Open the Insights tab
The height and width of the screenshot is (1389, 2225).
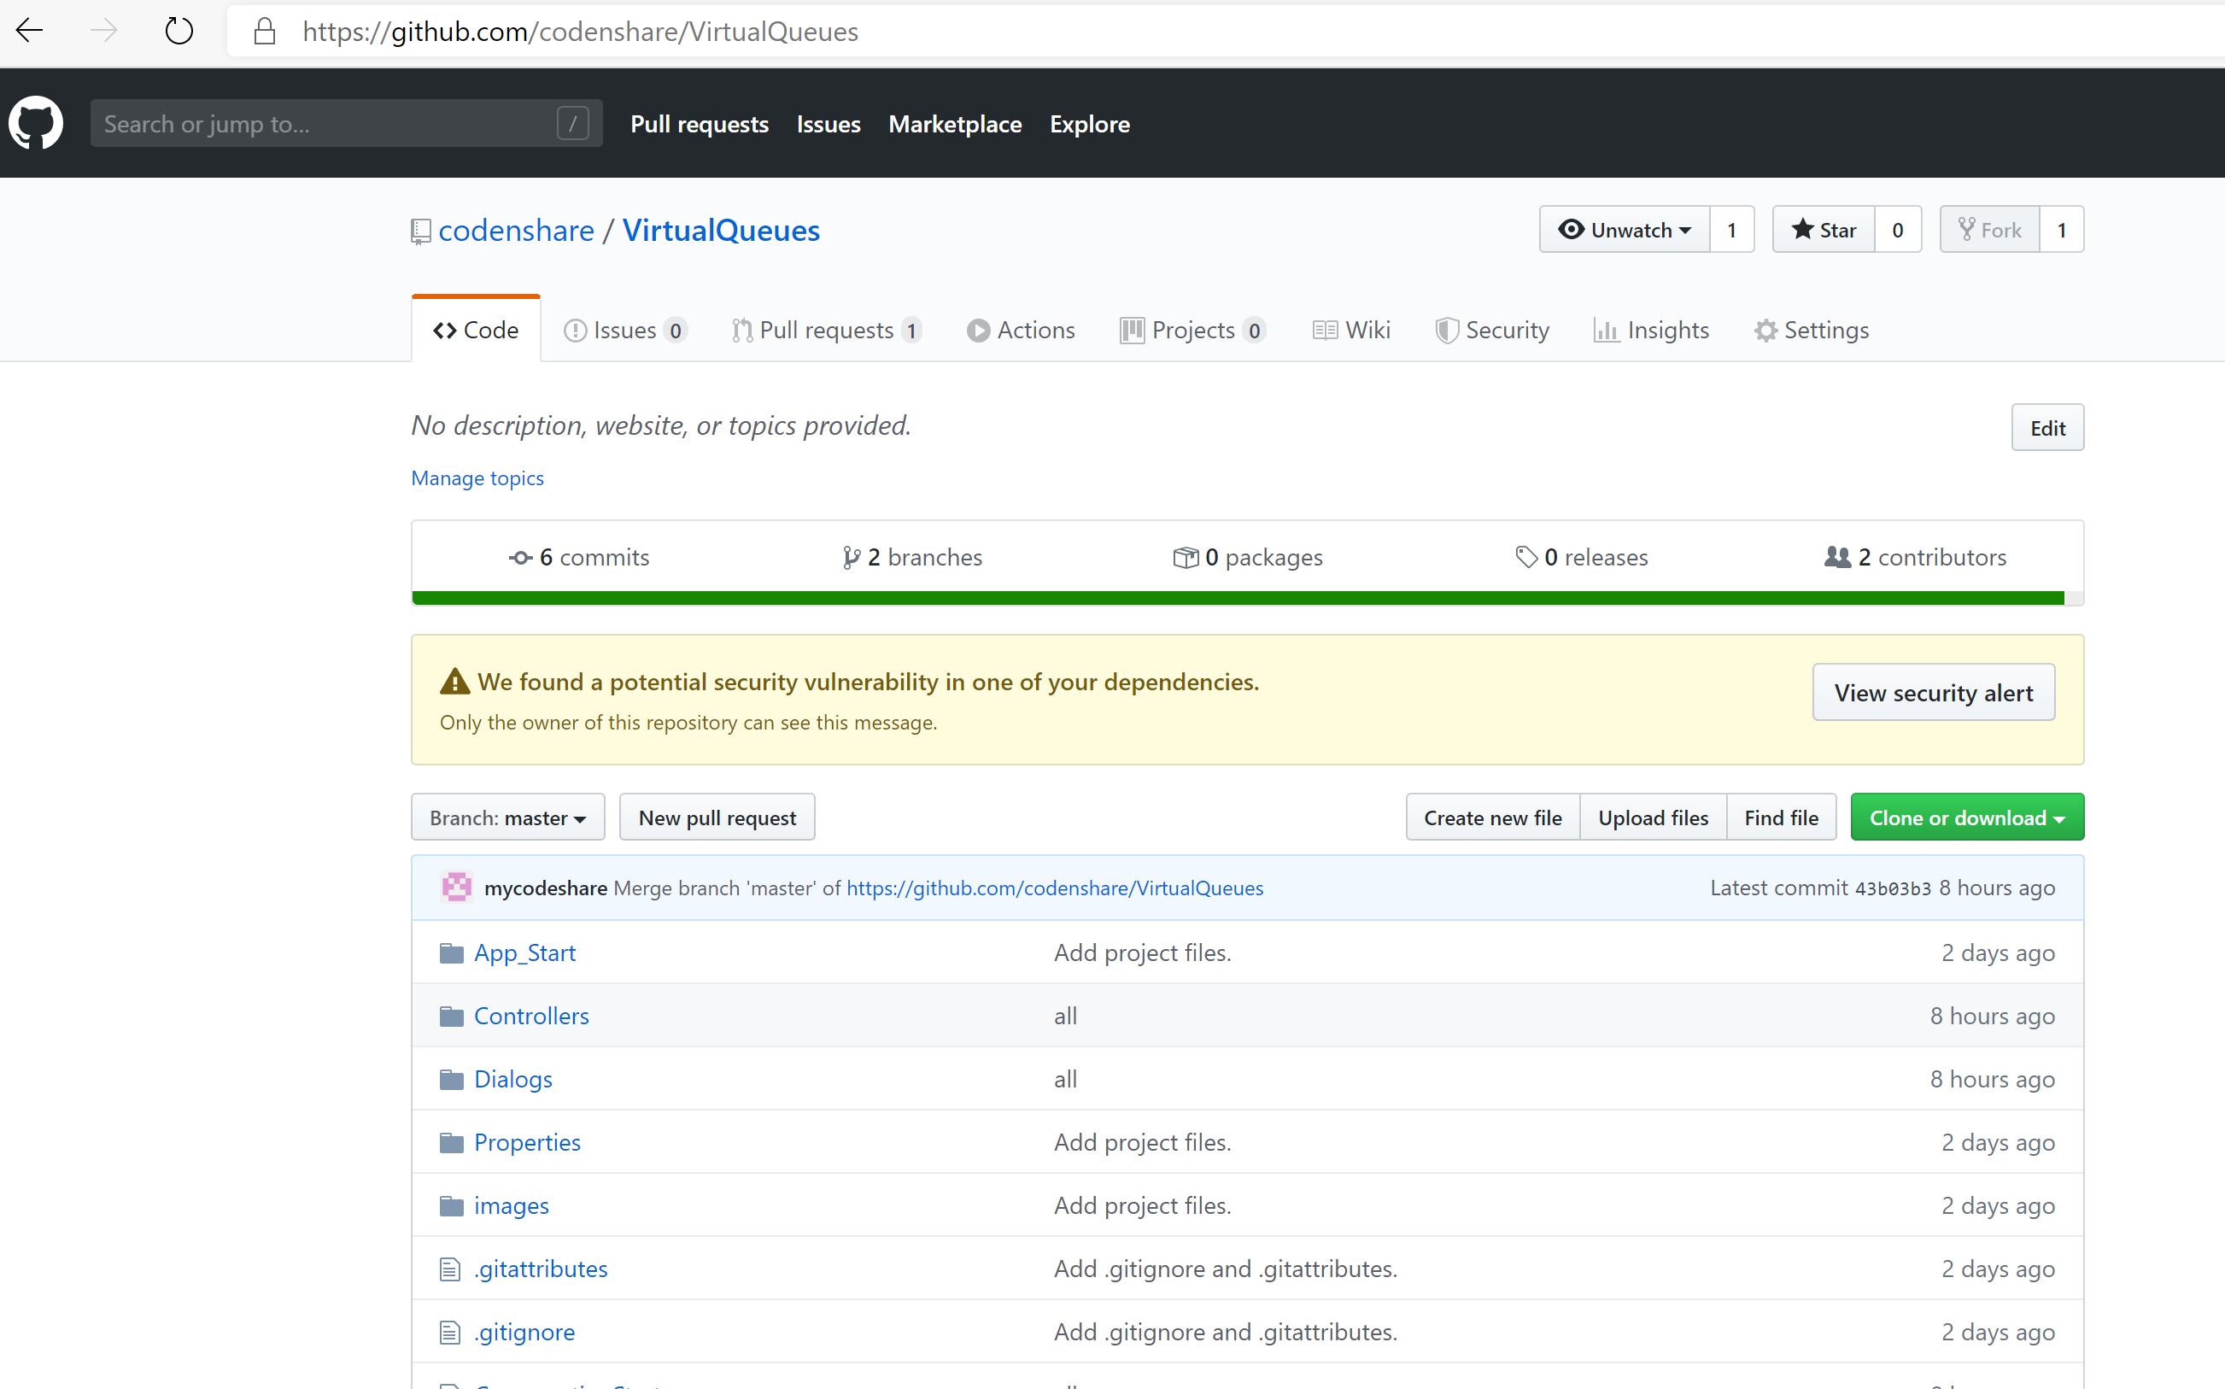(1652, 330)
